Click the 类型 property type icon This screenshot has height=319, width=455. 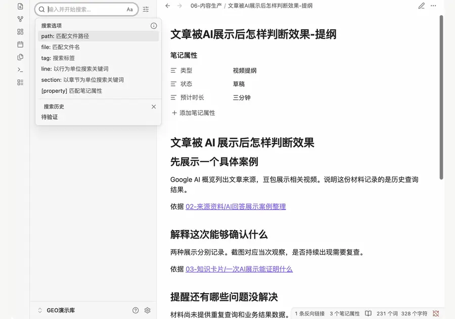[x=173, y=70]
